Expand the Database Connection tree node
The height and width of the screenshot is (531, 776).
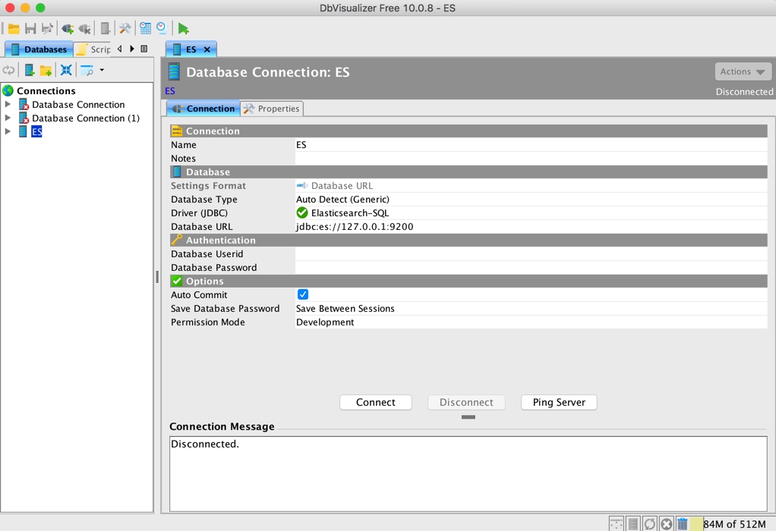point(8,105)
